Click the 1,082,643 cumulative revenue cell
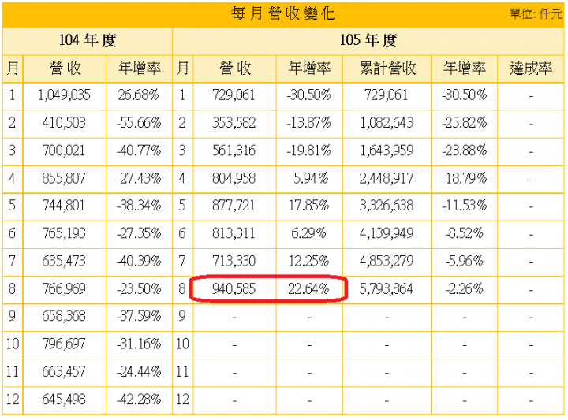 (x=387, y=123)
